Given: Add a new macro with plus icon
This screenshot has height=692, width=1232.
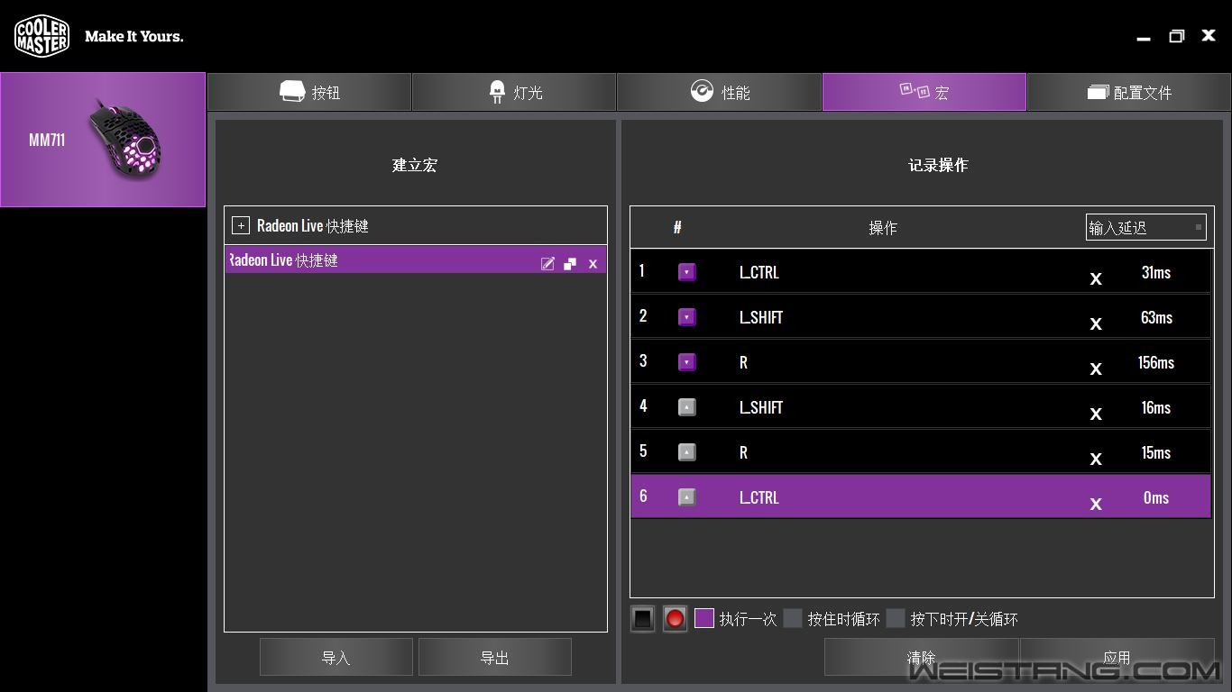Looking at the screenshot, I should pyautogui.click(x=240, y=225).
